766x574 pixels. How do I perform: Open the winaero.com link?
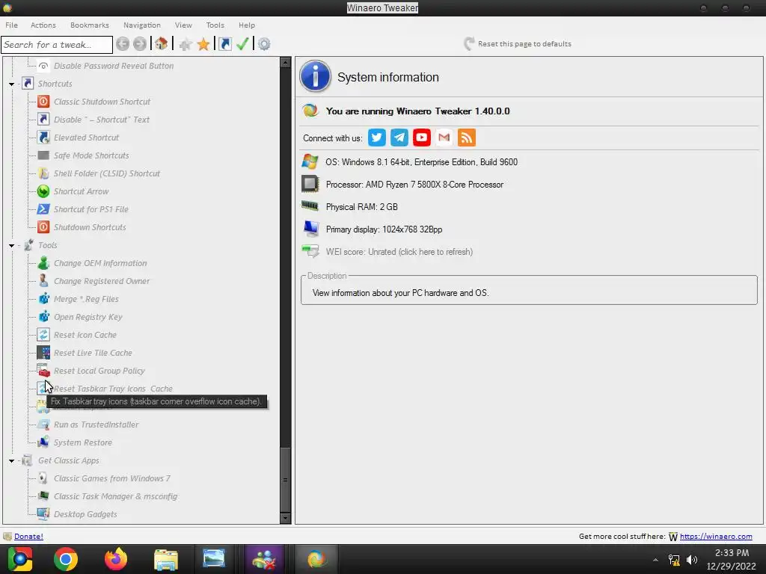716,537
